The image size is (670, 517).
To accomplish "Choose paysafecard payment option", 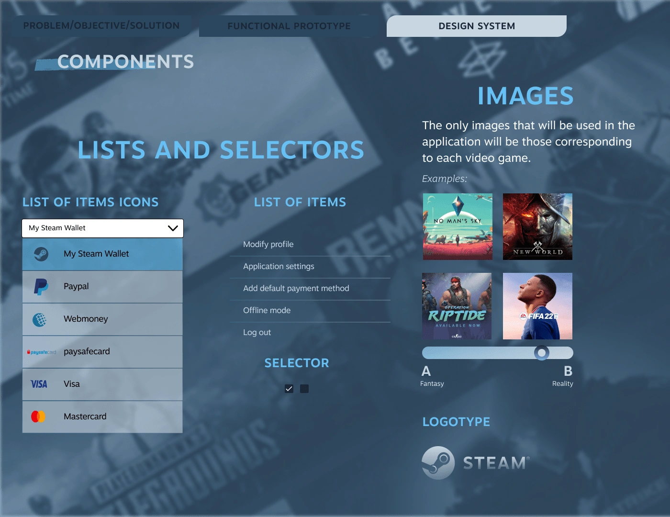I will [x=102, y=352].
